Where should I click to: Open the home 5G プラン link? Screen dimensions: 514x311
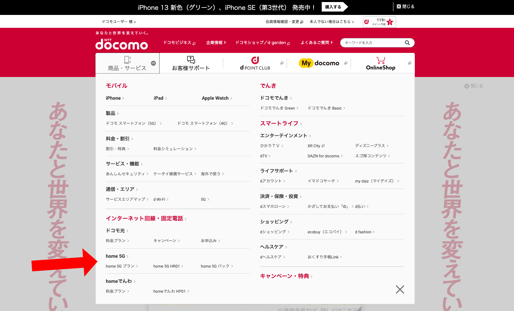[x=120, y=266]
